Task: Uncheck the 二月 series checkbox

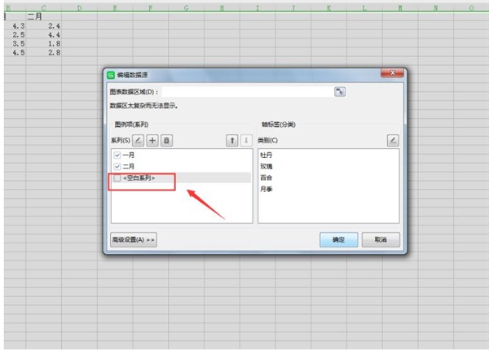Action: click(117, 166)
